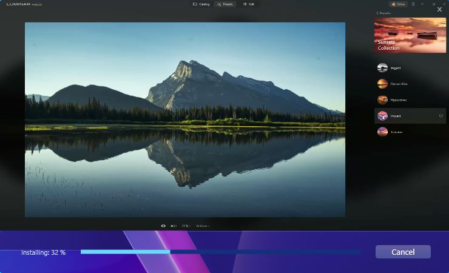
Task: Select the Impact preset
Action: pyautogui.click(x=410, y=116)
